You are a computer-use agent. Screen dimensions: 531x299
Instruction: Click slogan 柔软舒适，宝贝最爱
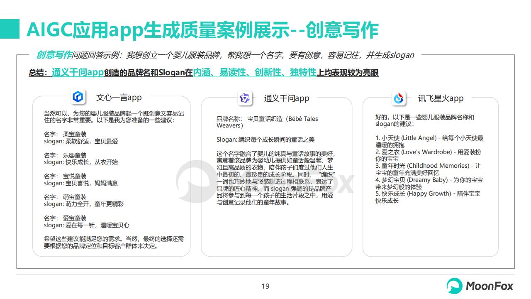81,141
